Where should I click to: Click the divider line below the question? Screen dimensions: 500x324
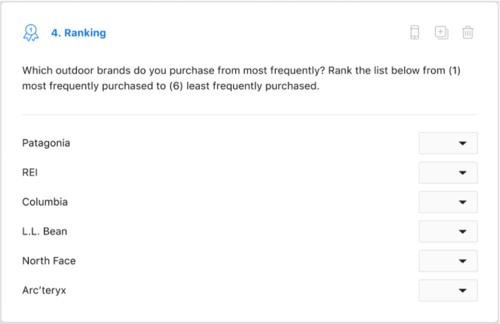249,114
